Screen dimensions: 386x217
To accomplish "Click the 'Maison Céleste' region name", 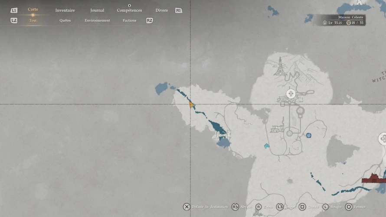I will coord(350,17).
